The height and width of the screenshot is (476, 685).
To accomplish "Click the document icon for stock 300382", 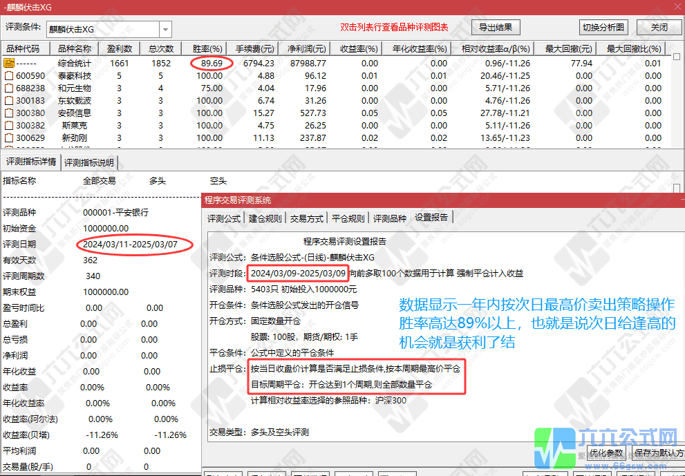I will tap(9, 126).
